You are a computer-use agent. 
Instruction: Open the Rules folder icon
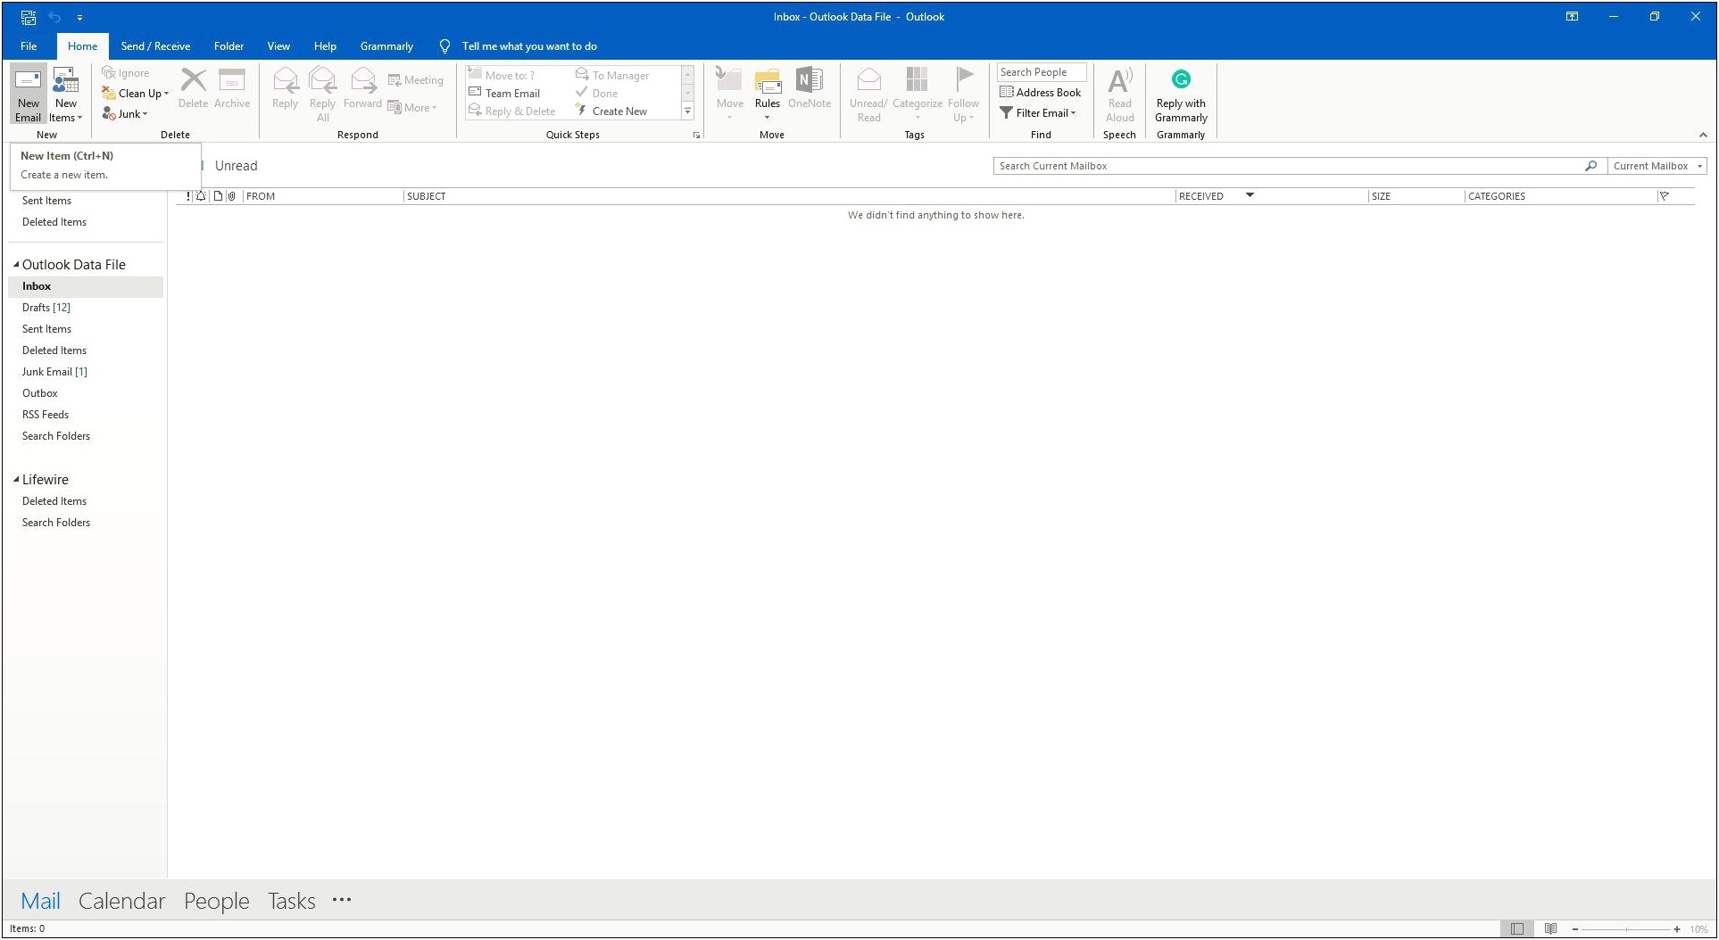pyautogui.click(x=768, y=81)
